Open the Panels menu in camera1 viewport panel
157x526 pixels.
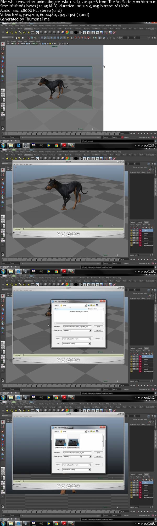tap(38, 41)
